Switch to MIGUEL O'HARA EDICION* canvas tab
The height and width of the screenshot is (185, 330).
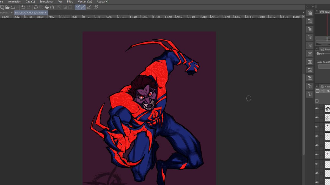(x=31, y=13)
